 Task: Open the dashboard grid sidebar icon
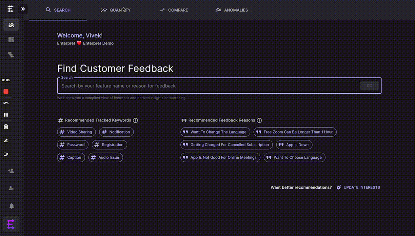click(11, 40)
